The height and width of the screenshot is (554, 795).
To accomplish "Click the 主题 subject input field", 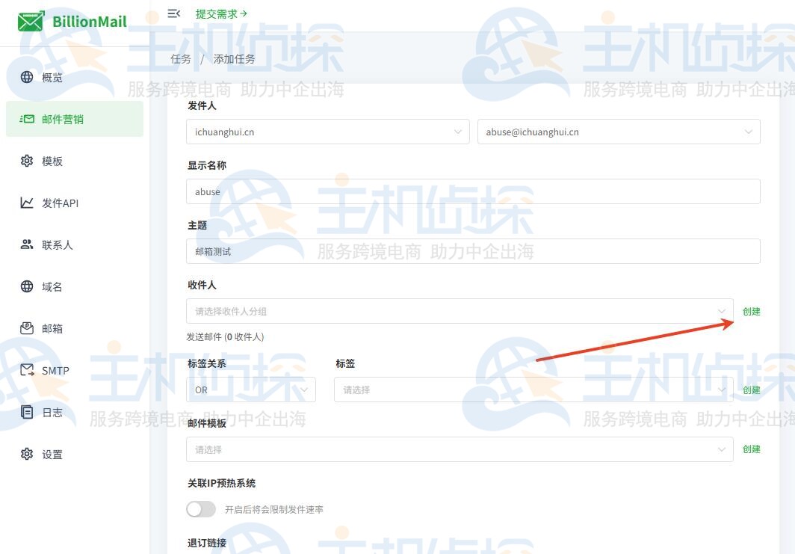I will 472,251.
